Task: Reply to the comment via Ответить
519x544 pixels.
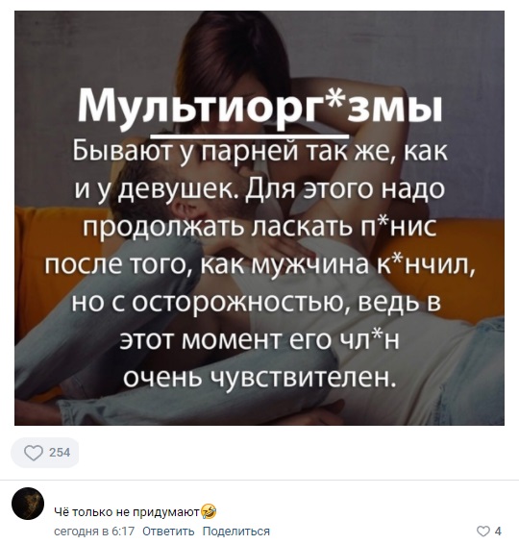Action: [x=168, y=532]
